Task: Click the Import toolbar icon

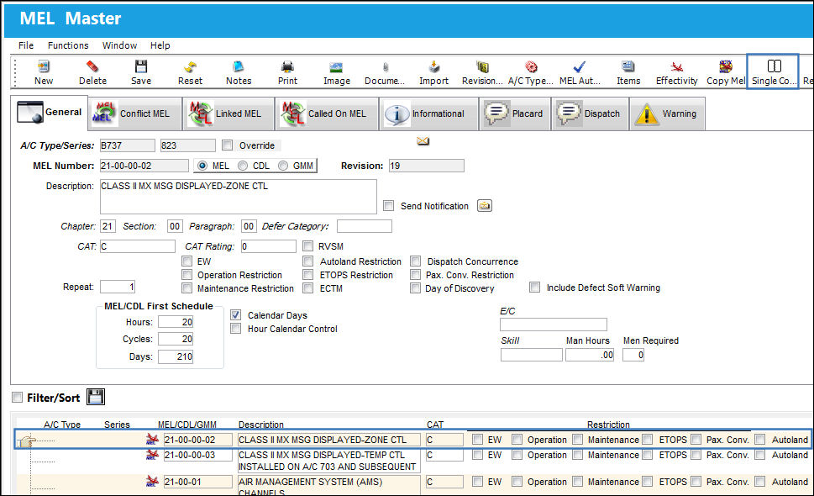Action: (434, 72)
